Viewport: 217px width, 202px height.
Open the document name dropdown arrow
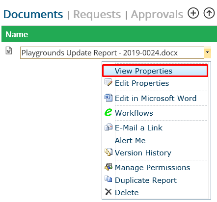click(x=208, y=52)
